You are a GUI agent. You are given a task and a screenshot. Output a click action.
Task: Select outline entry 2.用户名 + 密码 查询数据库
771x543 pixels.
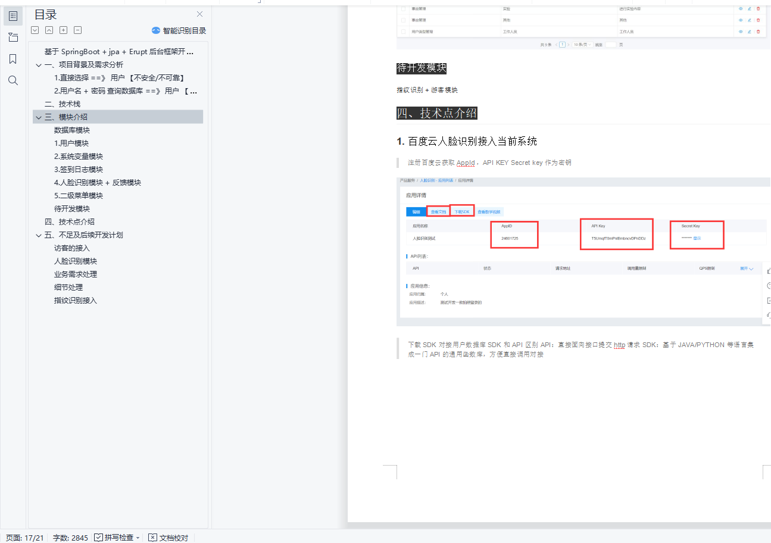(x=126, y=91)
